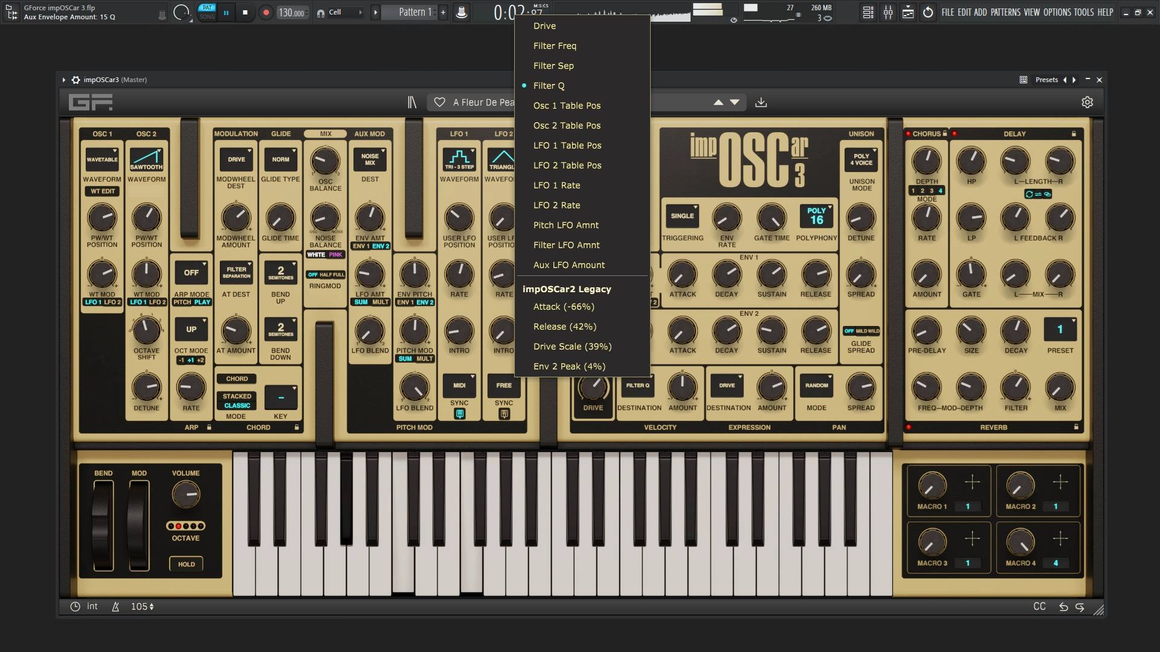This screenshot has width=1160, height=652.
Task: Click the BEND pitch wheel
Action: click(103, 525)
